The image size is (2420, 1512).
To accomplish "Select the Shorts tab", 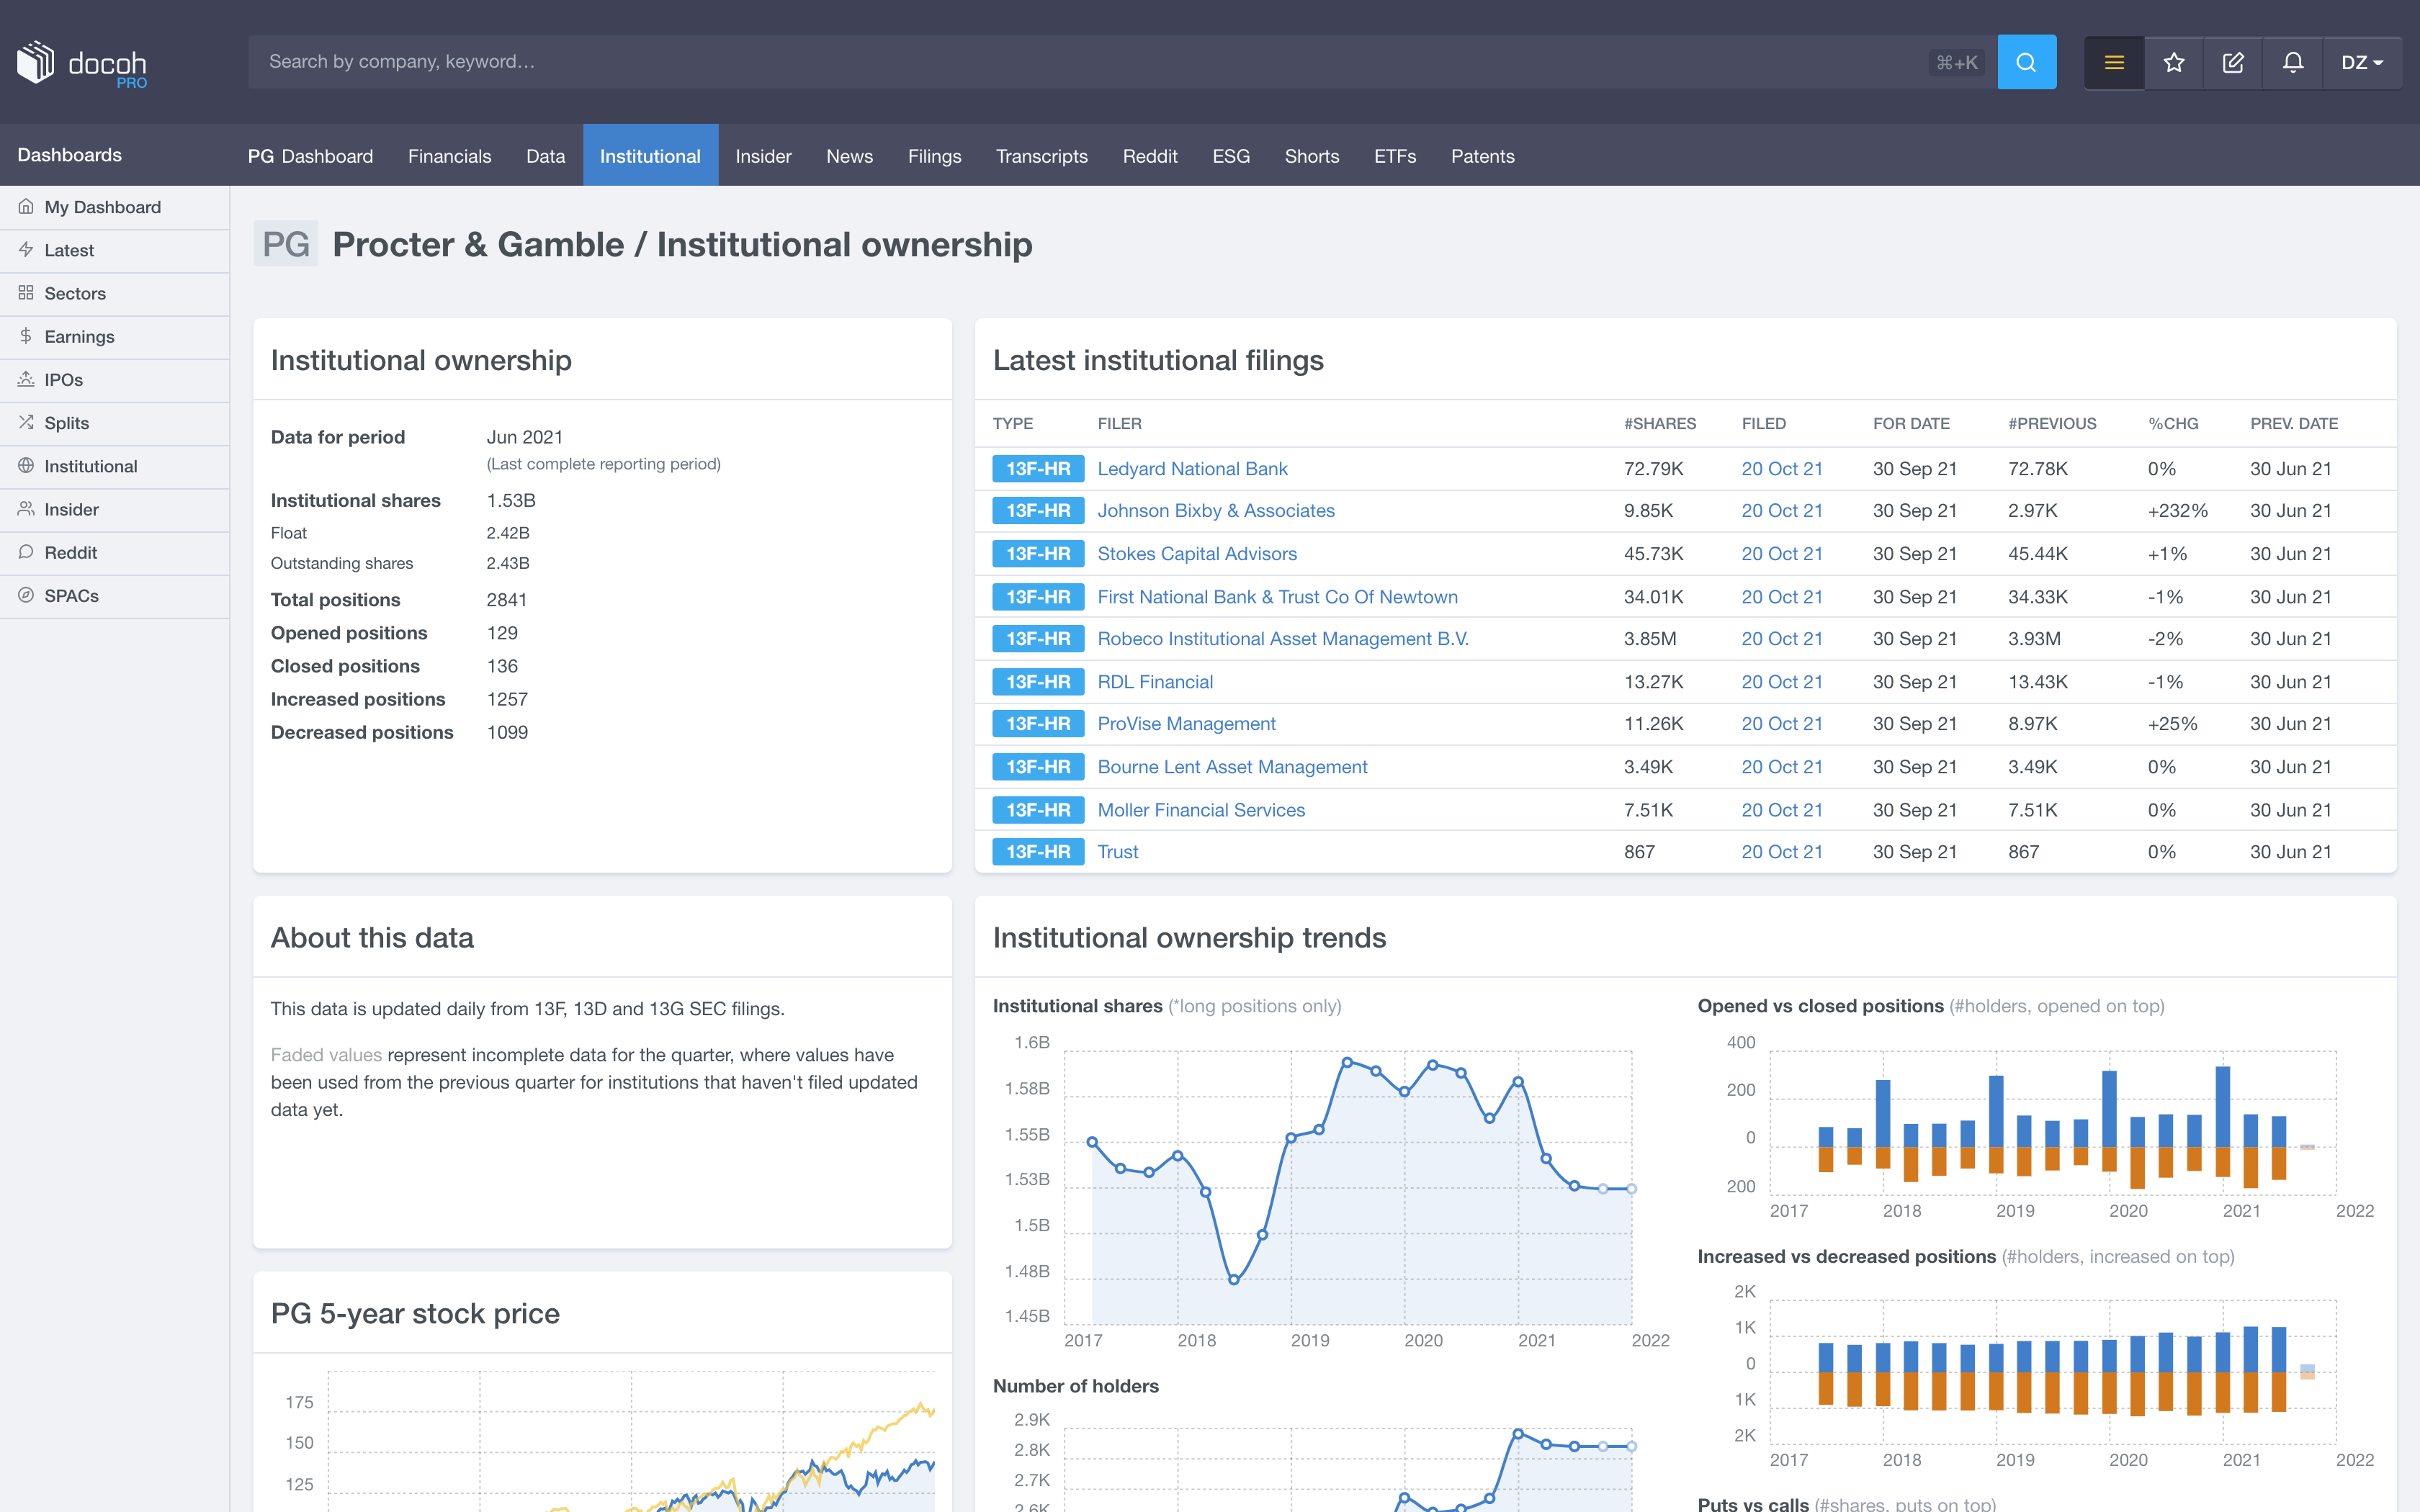I will click(1311, 156).
